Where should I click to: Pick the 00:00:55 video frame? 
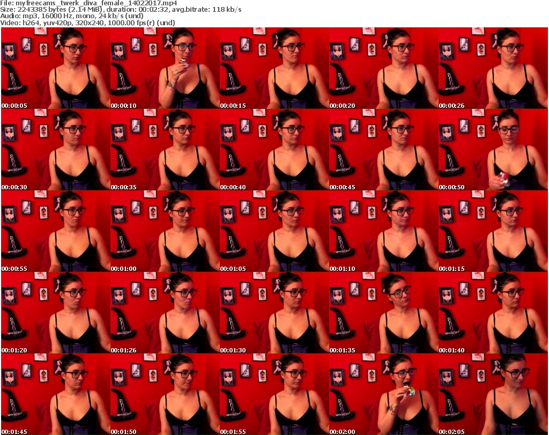[56, 232]
